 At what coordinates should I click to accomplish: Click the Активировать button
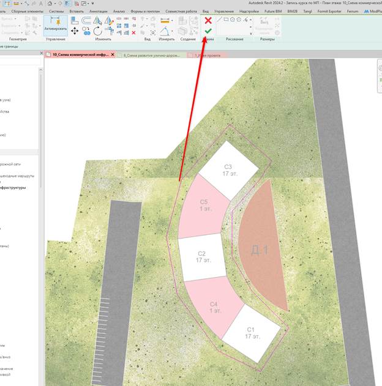point(56,25)
